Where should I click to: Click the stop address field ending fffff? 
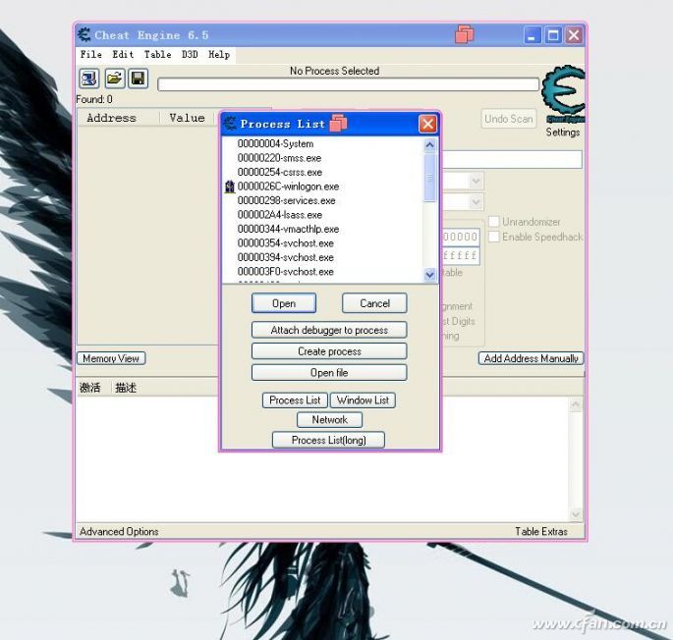tap(461, 255)
